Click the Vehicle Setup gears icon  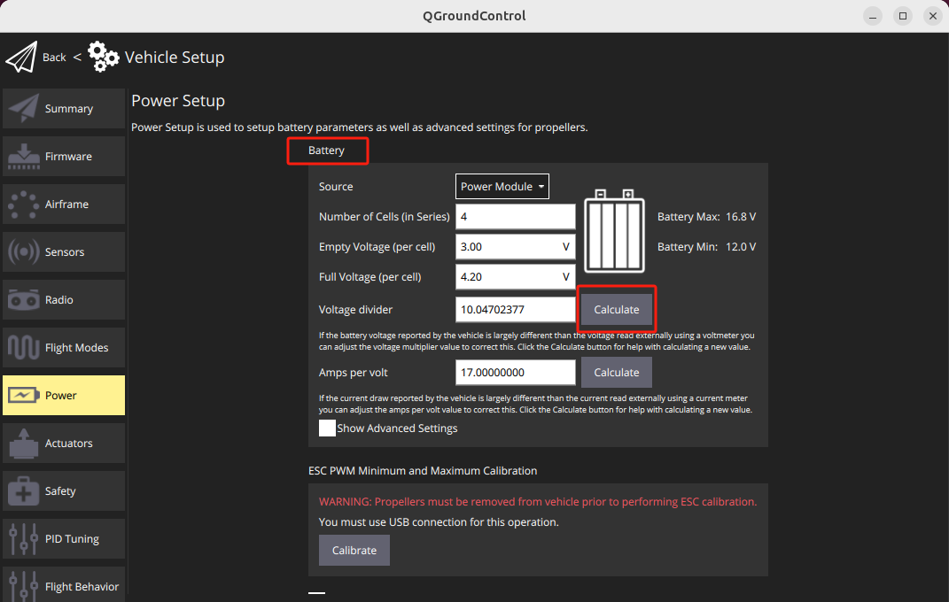coord(103,57)
